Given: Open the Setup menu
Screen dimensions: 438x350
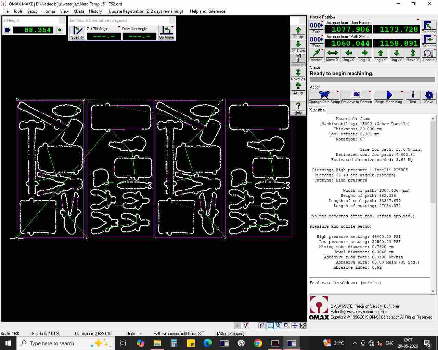Looking at the screenshot, I should 32,11.
